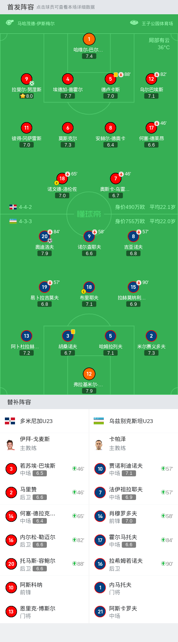Tap blue number 20 奥迪洛夫 jersey icon
The width and height of the screenshot is (178, 642).
pyautogui.click(x=45, y=236)
